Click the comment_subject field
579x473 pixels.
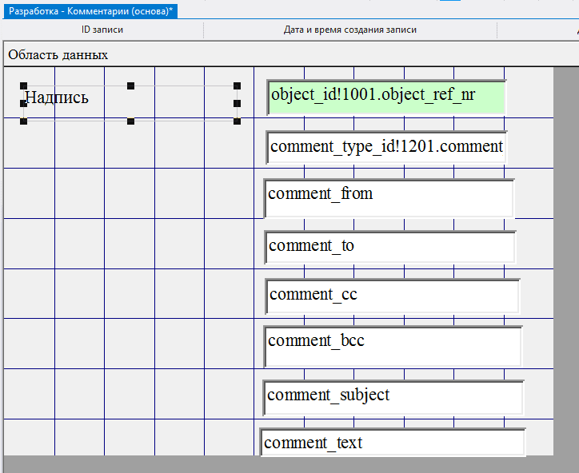tap(393, 397)
